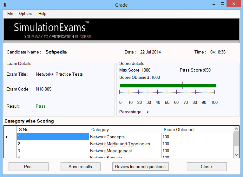243x177 pixels.
Task: Select S.No. cell 3
Action: (53, 151)
